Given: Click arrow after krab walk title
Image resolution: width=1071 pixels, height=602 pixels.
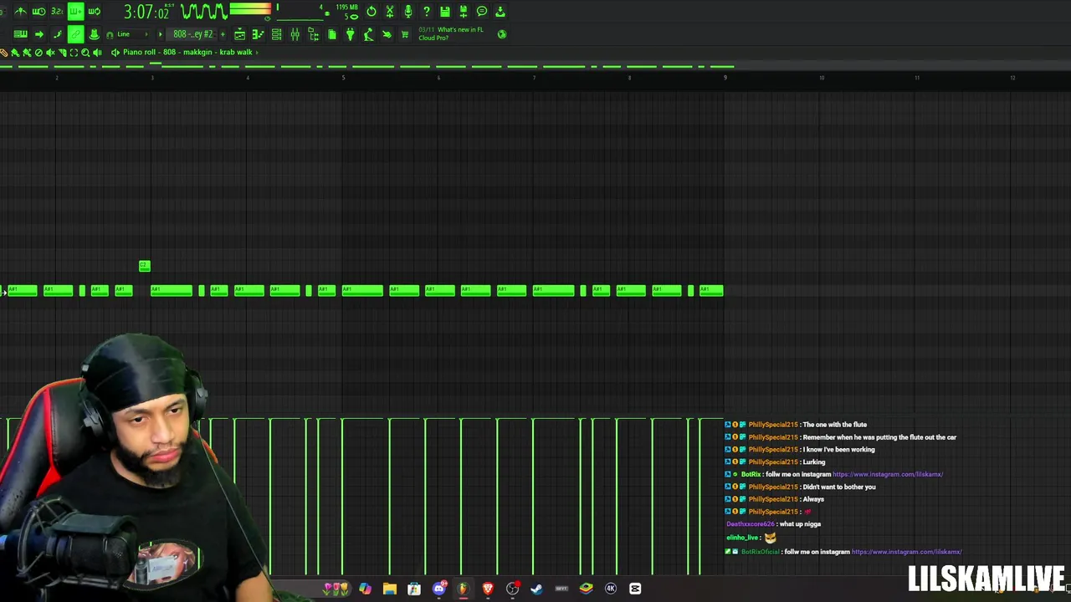Looking at the screenshot, I should point(257,52).
